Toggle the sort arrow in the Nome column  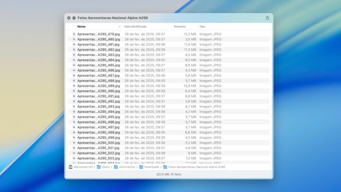pyautogui.click(x=119, y=27)
